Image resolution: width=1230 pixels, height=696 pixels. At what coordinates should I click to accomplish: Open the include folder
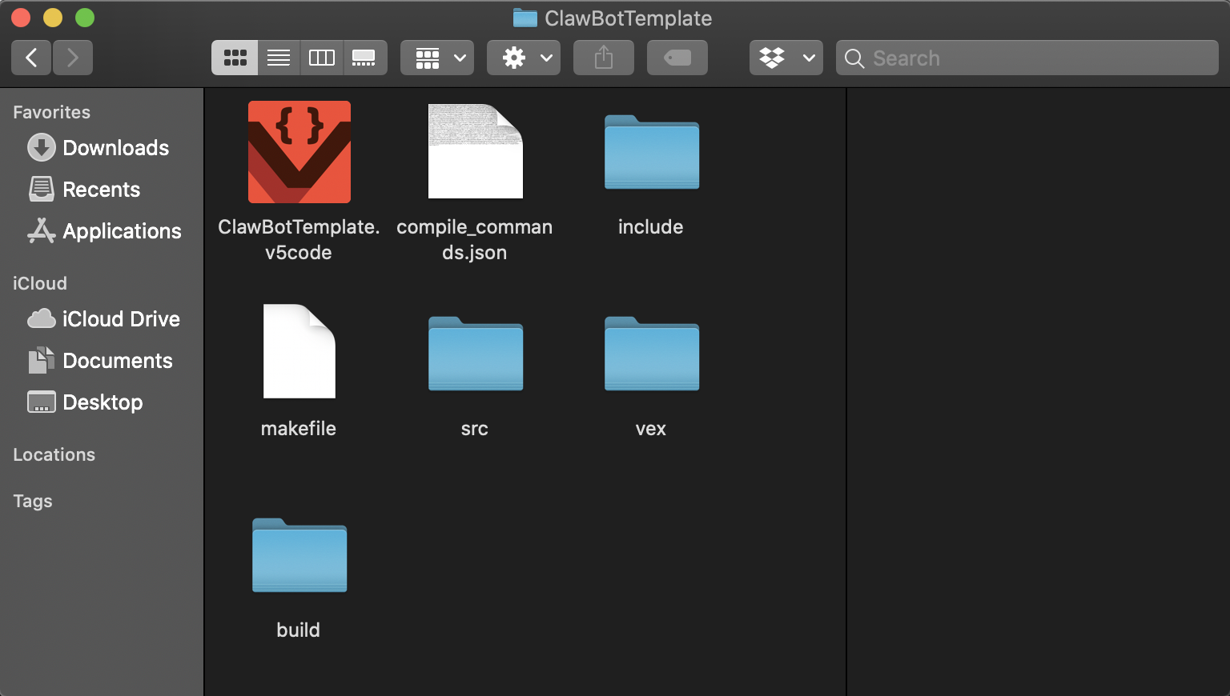651,152
